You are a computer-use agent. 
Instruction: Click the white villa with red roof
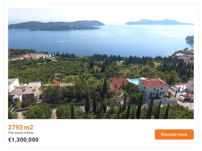pos(153,87)
